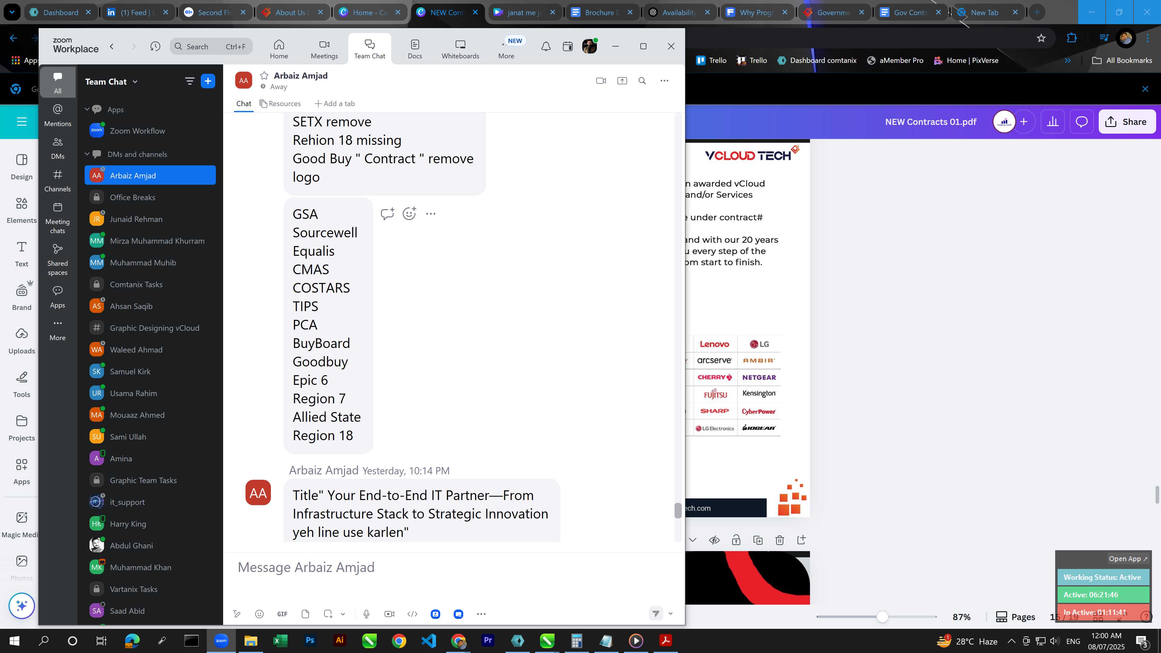Expand screenshot options dropdown arrow
The image size is (1161, 653).
click(x=343, y=614)
